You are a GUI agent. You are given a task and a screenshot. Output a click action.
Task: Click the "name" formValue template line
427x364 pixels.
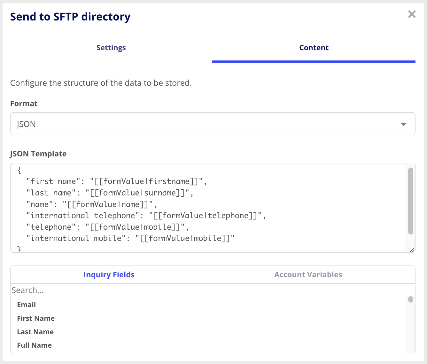[92, 204]
